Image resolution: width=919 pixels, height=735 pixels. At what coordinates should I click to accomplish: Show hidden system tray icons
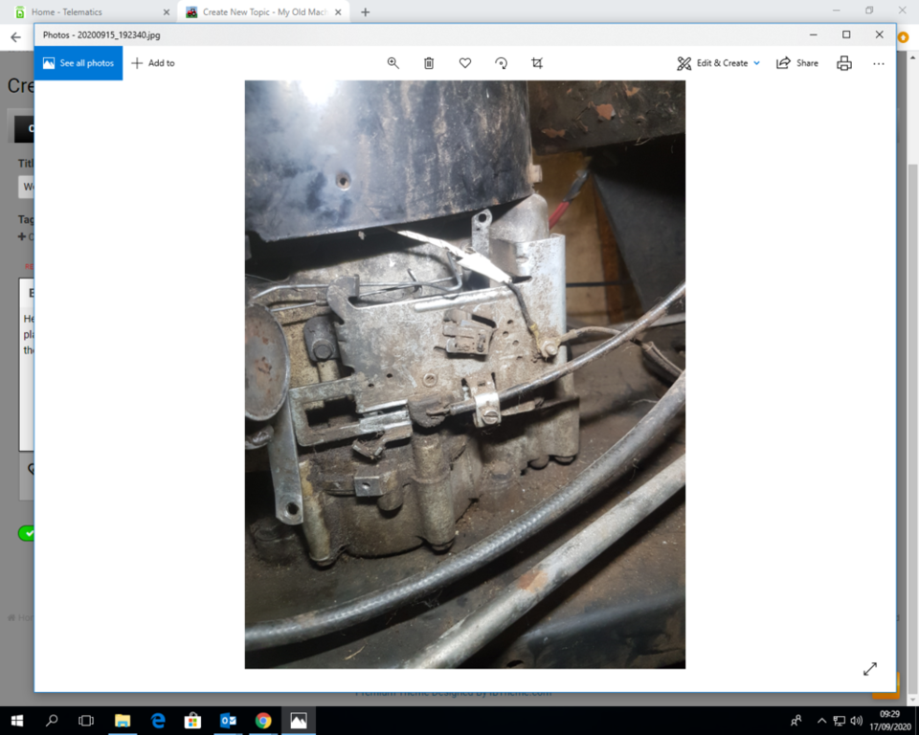point(821,721)
